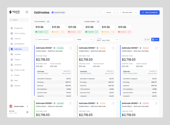Switch to List view
This screenshot has height=125, width=170.
click(x=147, y=39)
